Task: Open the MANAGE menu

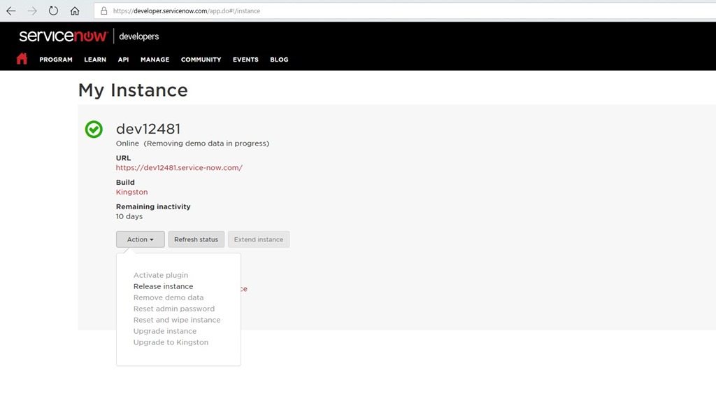Action: coord(155,59)
